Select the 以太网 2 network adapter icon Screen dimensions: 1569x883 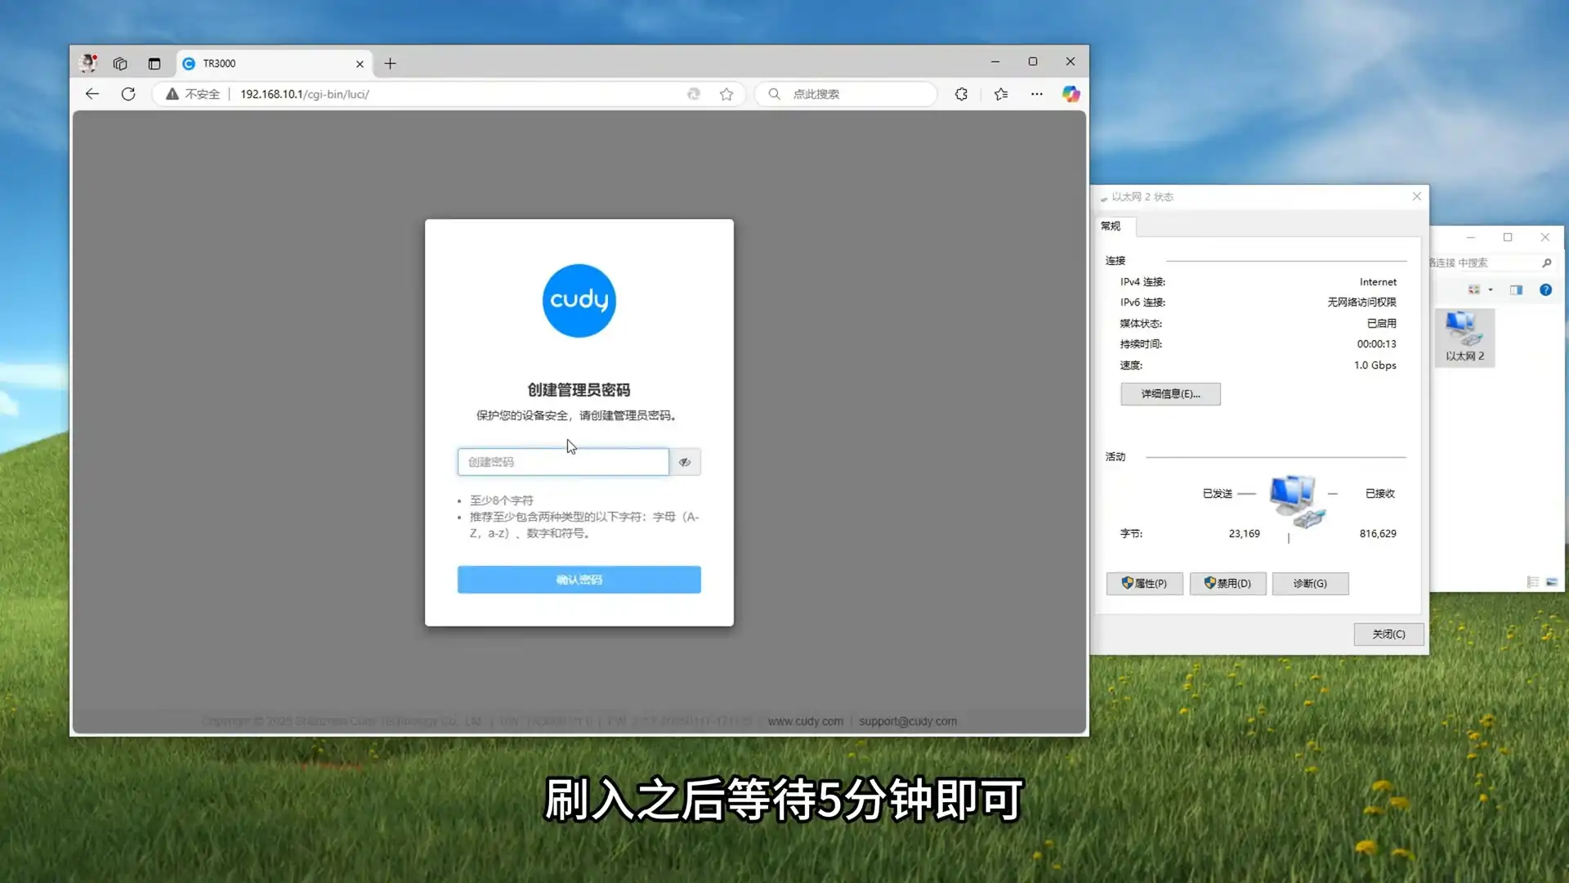pos(1464,337)
